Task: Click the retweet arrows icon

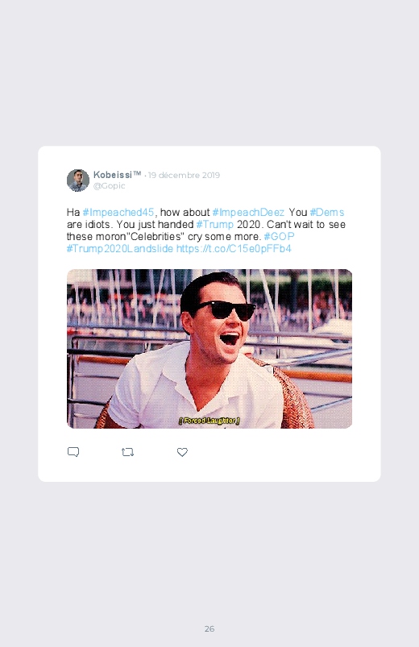Action: coord(127,452)
